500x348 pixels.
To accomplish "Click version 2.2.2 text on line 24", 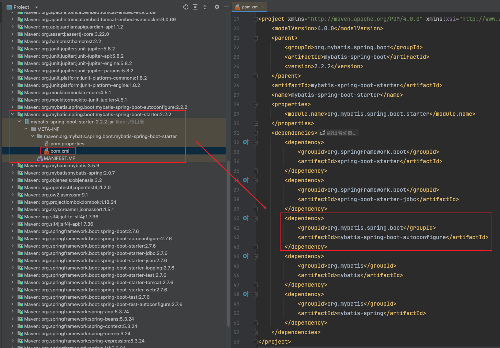I will click(x=322, y=66).
